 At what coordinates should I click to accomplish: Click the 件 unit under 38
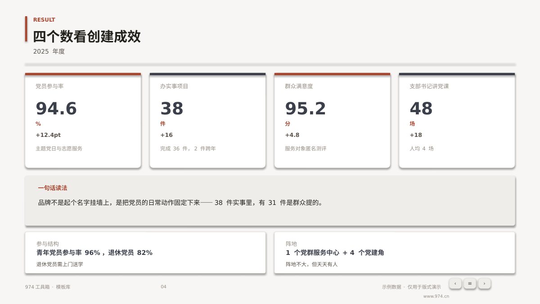pyautogui.click(x=163, y=124)
